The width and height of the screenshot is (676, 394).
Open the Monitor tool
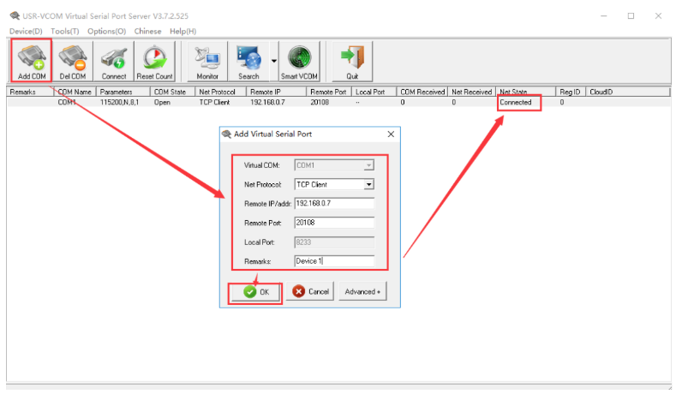(207, 61)
